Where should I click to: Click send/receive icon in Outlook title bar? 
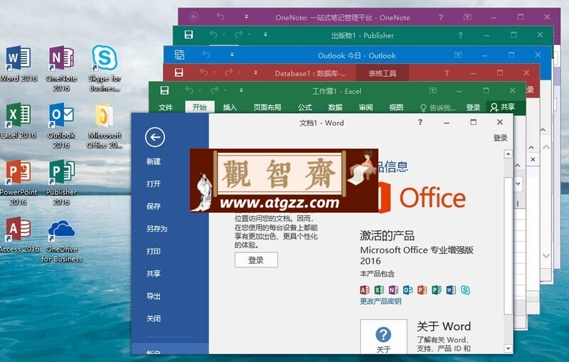click(180, 55)
